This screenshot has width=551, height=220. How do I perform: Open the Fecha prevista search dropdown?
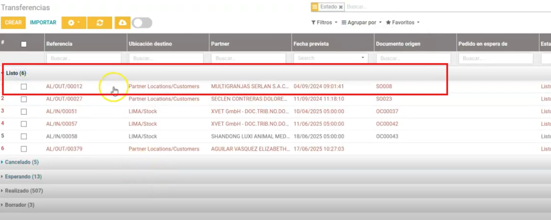(x=363, y=58)
